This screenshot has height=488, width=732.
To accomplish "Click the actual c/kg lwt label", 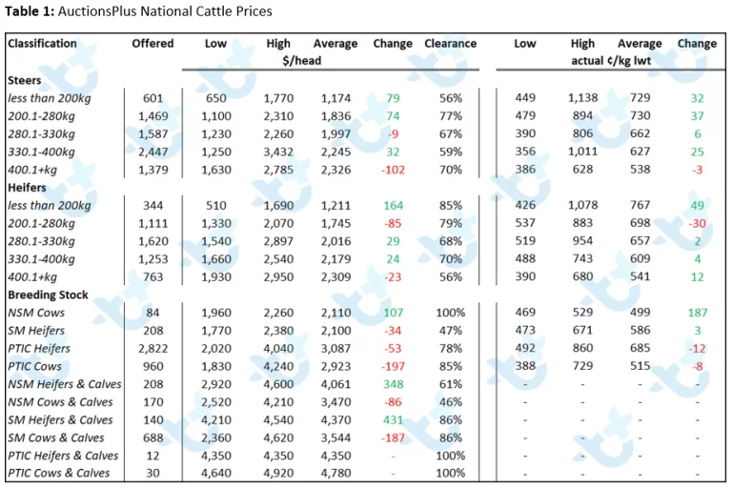I will pos(611,61).
